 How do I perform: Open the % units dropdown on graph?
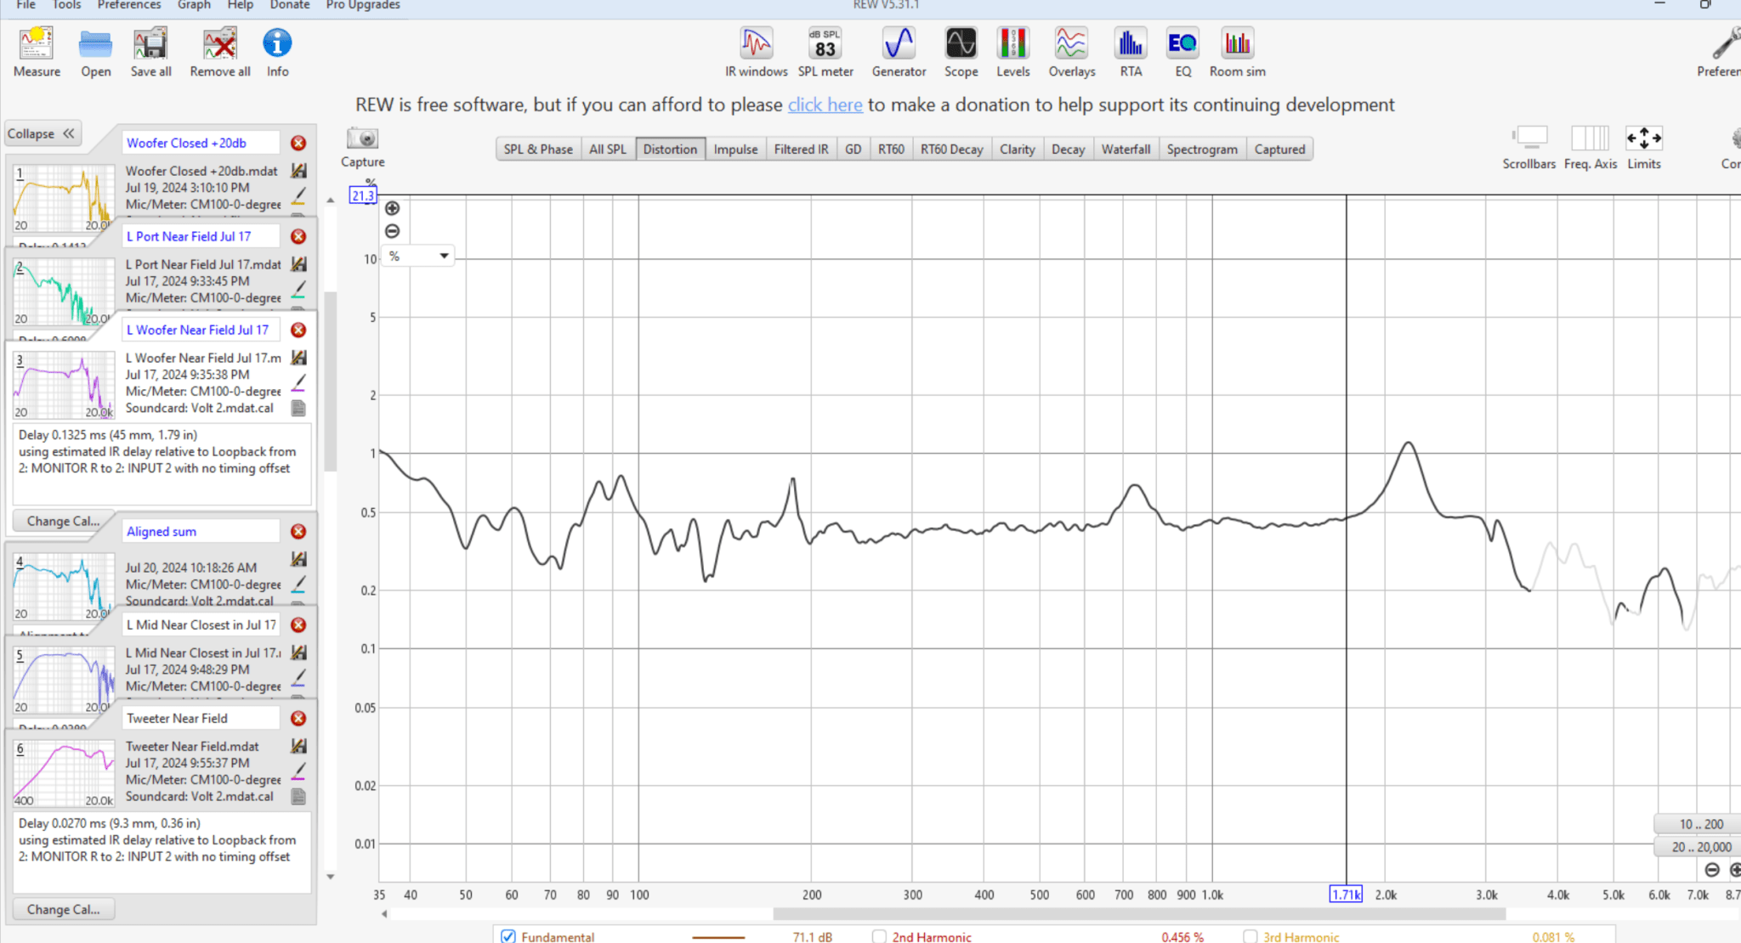coord(418,256)
